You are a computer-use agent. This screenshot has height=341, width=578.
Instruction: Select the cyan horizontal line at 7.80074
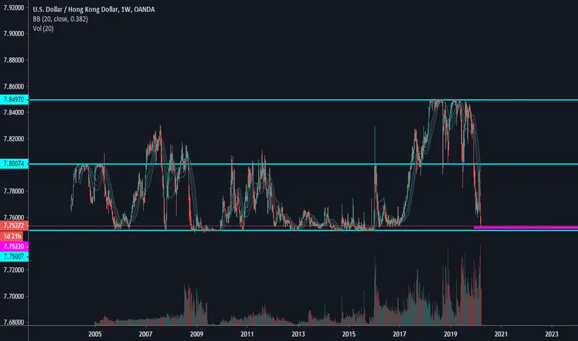[x=303, y=164]
